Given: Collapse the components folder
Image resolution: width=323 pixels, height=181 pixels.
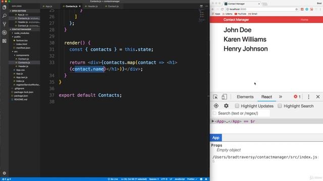Looking at the screenshot, I should click(x=23, y=55).
